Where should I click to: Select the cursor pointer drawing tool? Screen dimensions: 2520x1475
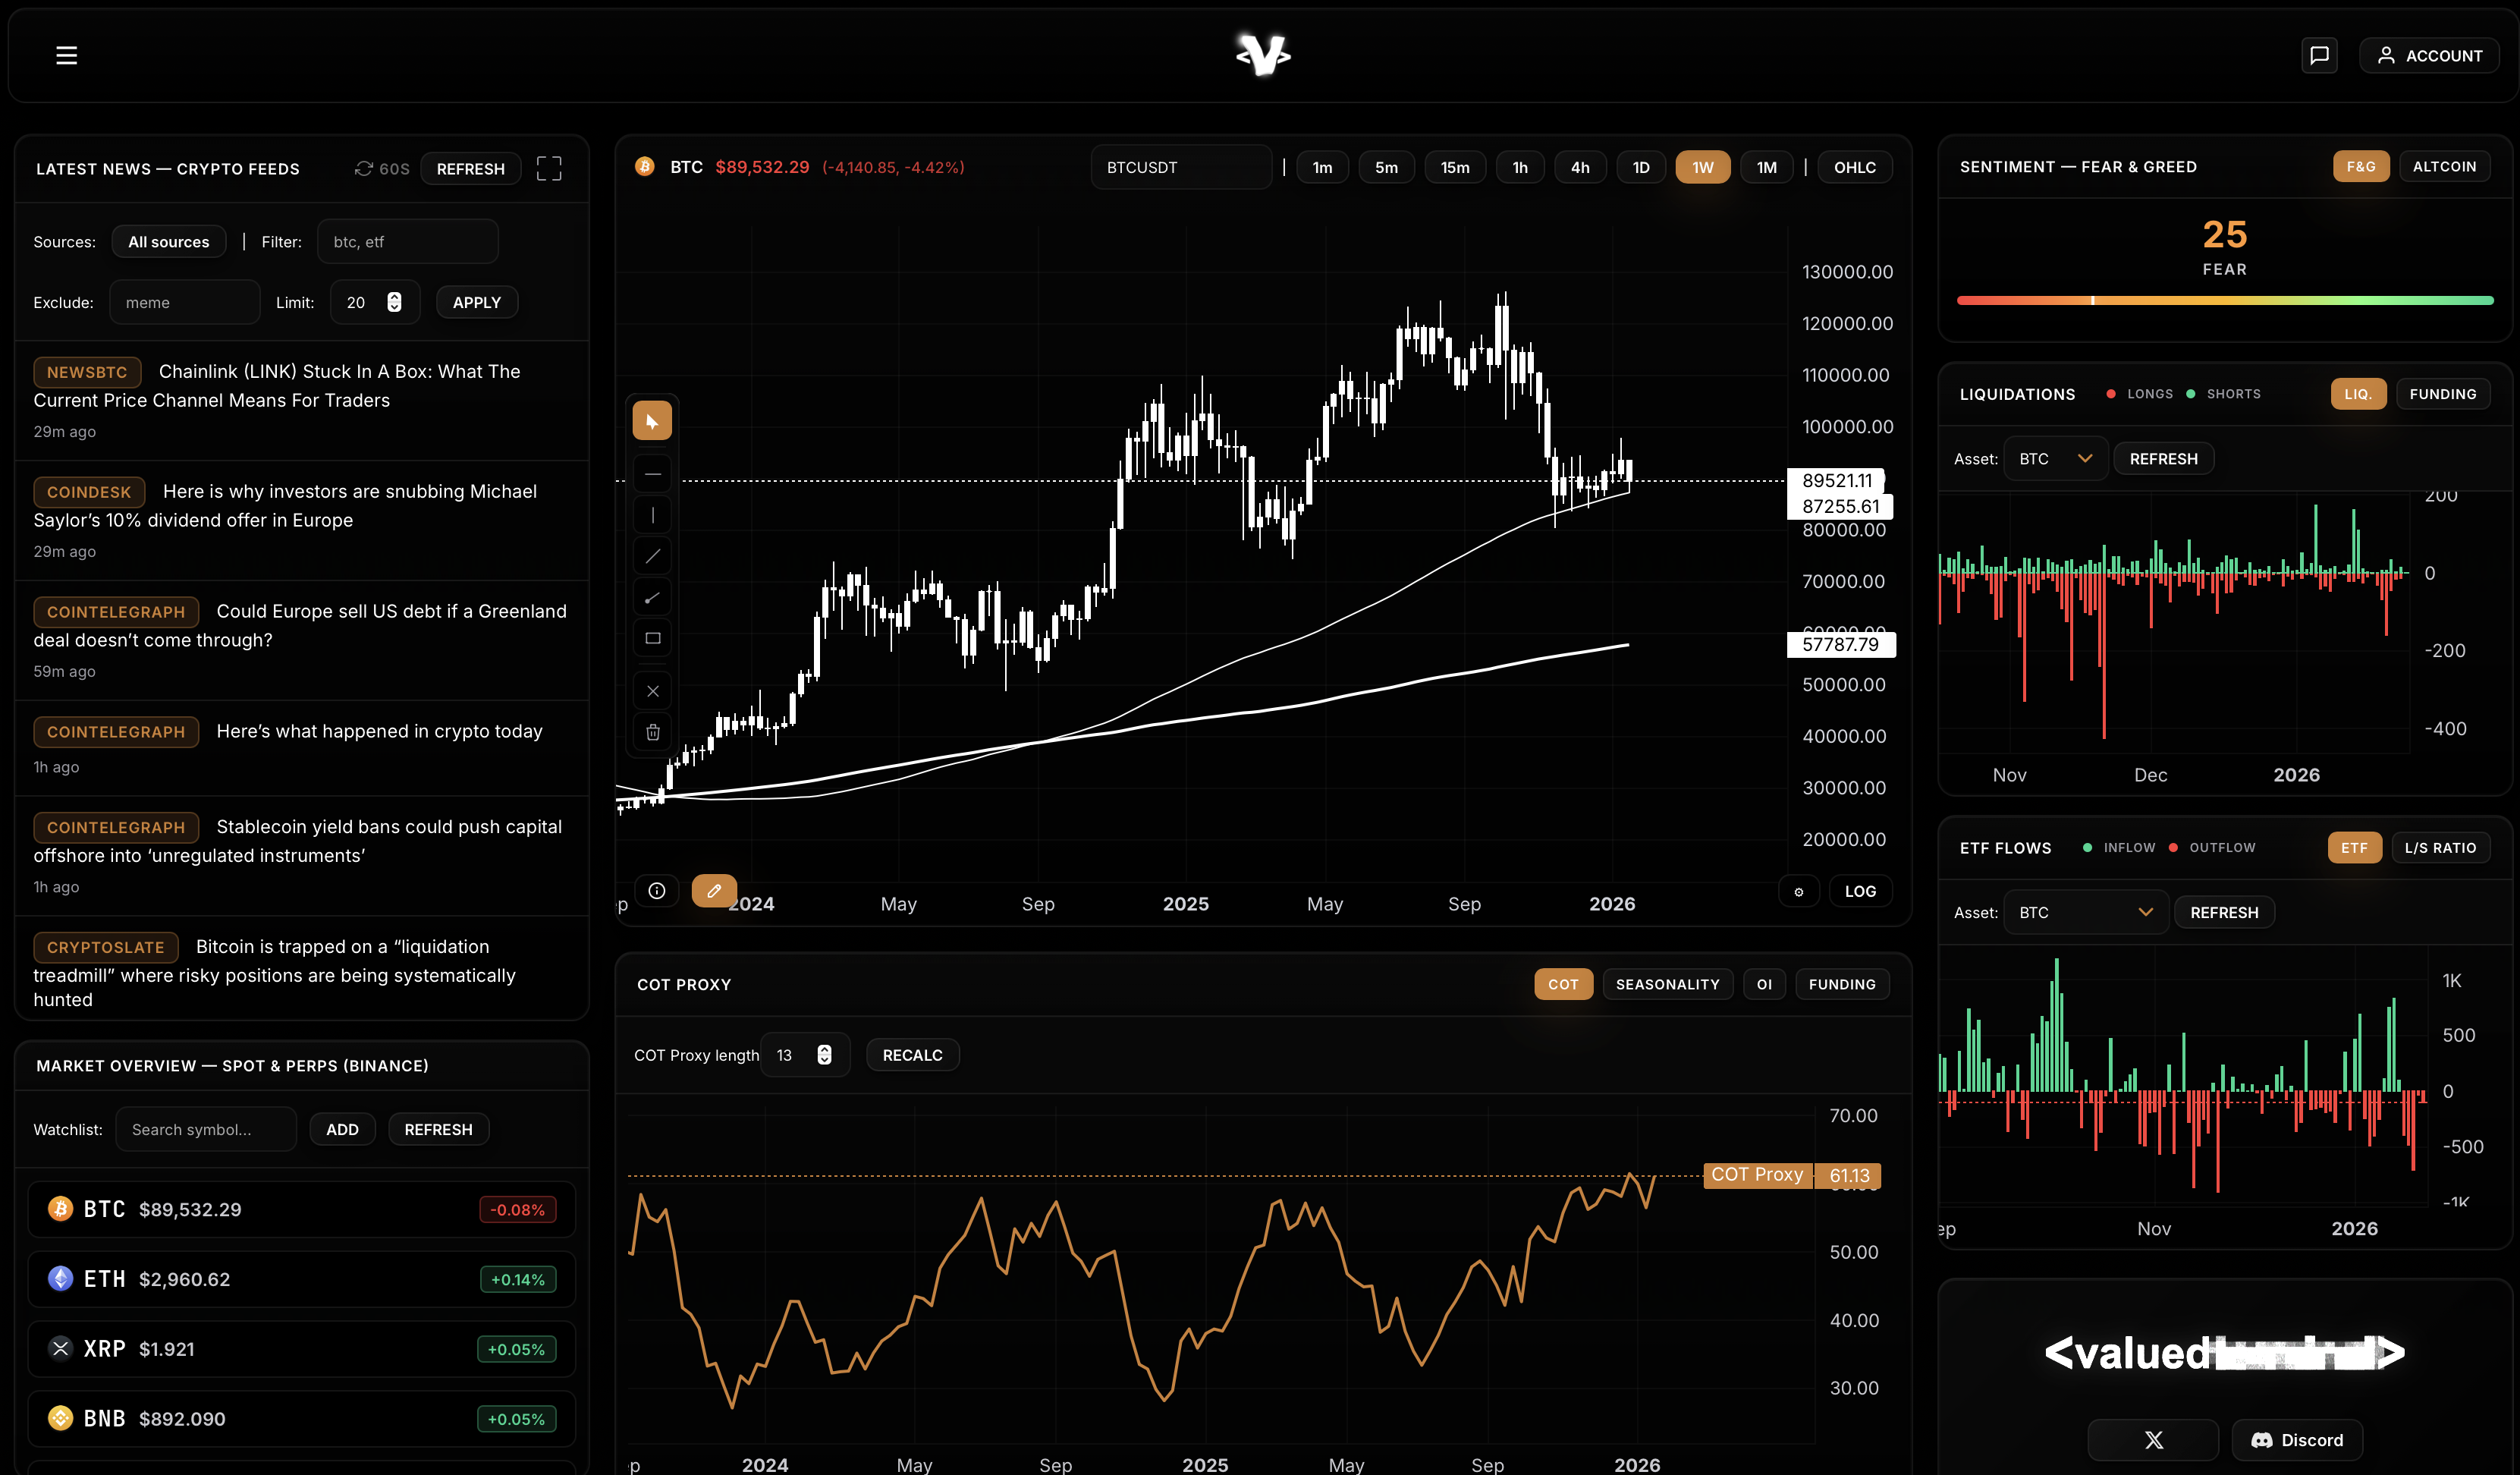click(652, 421)
